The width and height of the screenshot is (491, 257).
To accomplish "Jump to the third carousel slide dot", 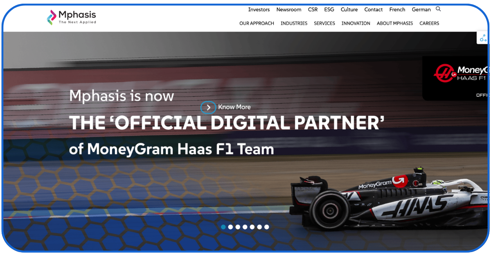I will (238, 227).
